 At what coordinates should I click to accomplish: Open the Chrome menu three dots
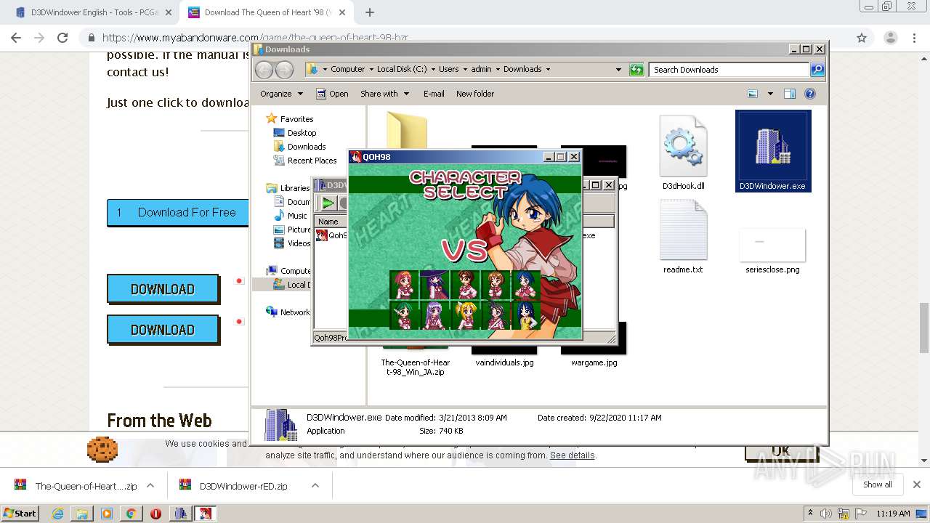[x=914, y=38]
